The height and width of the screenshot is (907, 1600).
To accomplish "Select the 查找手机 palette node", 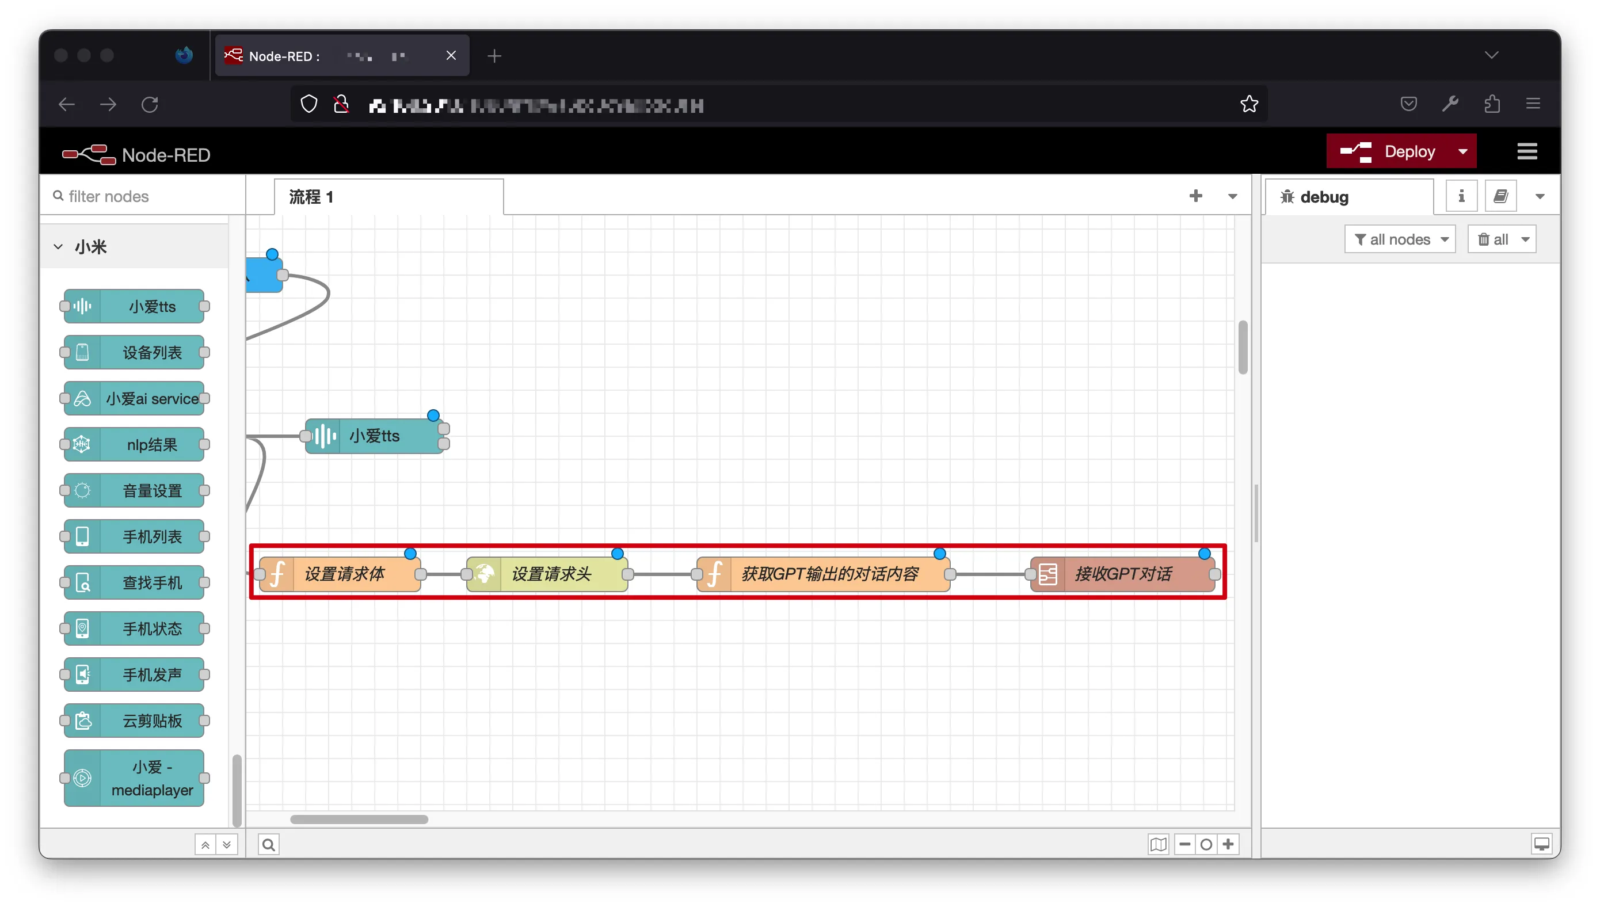I will point(134,582).
